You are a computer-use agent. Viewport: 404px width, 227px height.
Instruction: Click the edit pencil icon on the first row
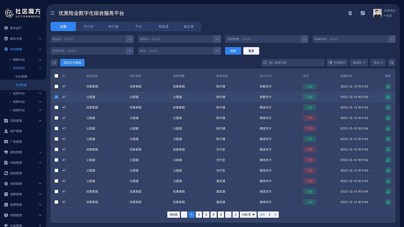pos(388,86)
